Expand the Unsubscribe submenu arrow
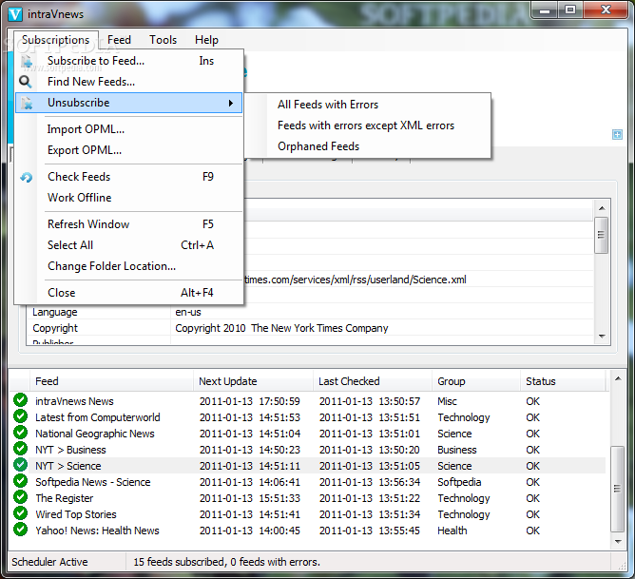This screenshot has width=635, height=579. (231, 103)
